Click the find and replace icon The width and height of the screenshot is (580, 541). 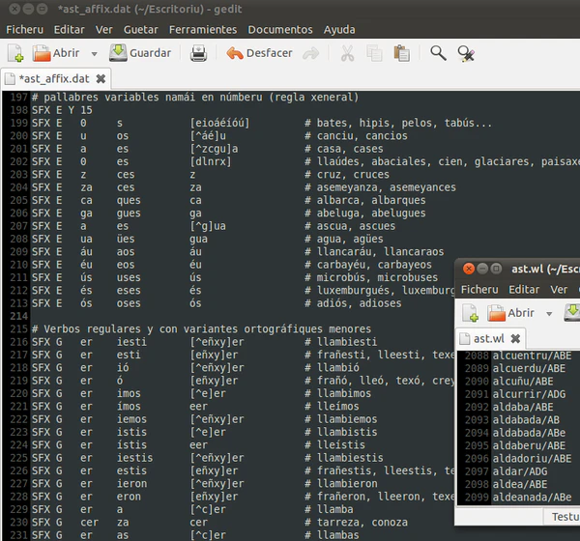pyautogui.click(x=466, y=53)
